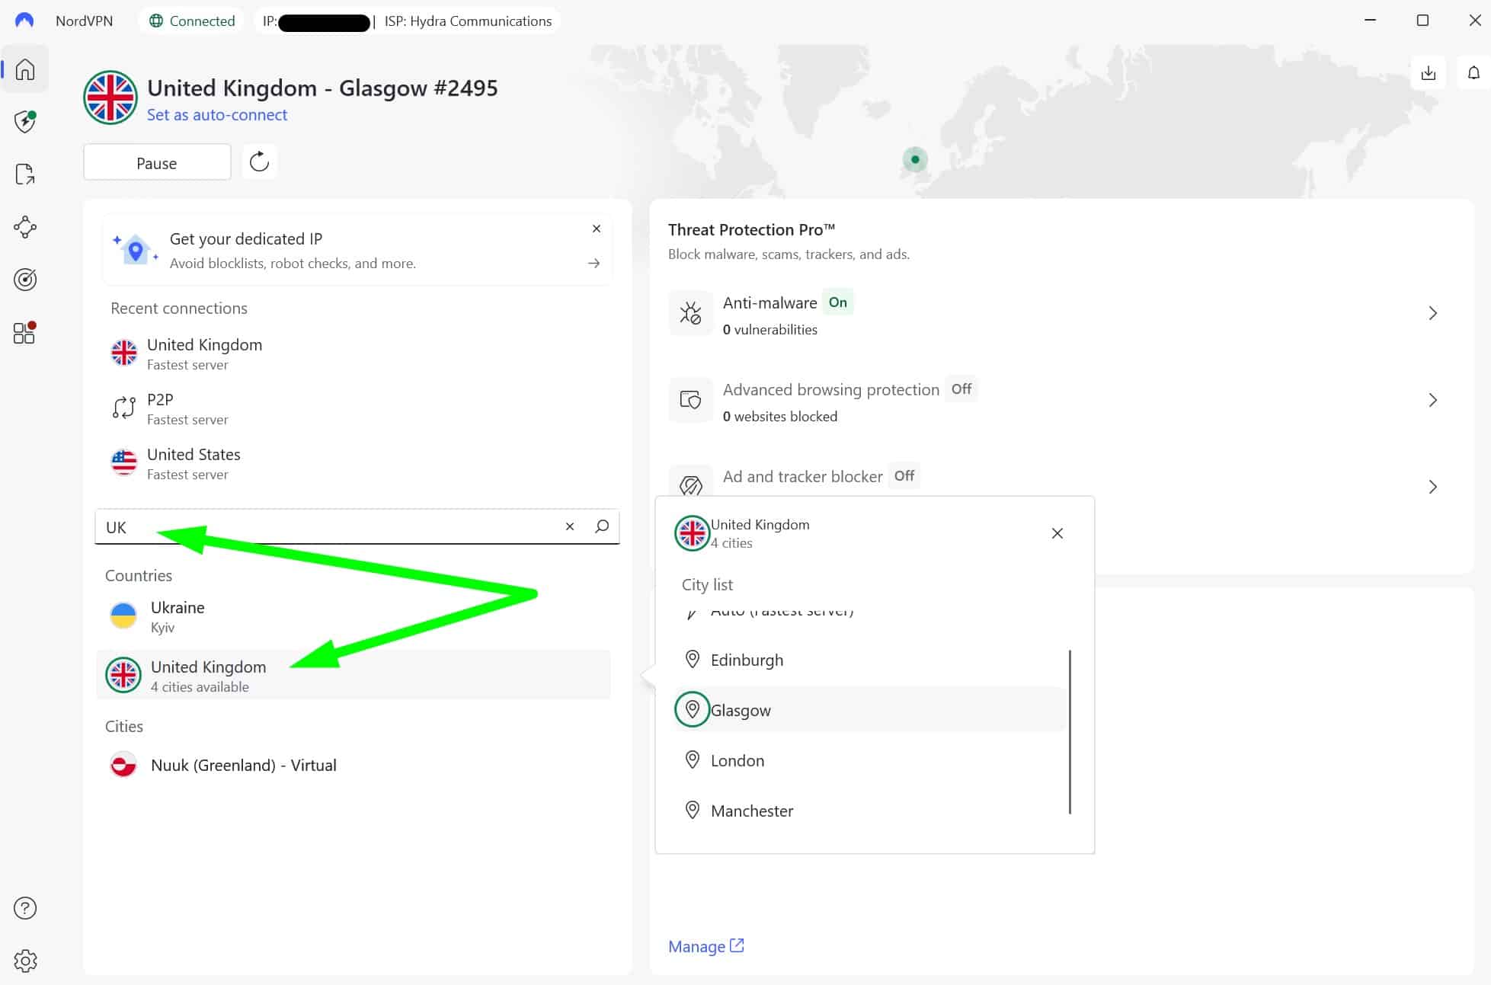Open the notifications bell icon
The image size is (1491, 985).
tap(1473, 73)
